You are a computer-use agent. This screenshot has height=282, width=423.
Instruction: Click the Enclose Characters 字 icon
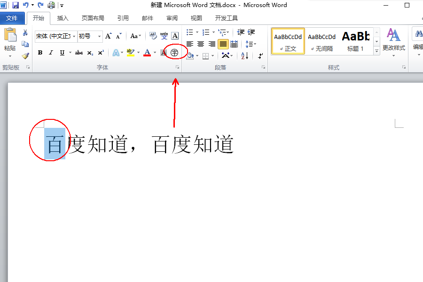tap(174, 53)
